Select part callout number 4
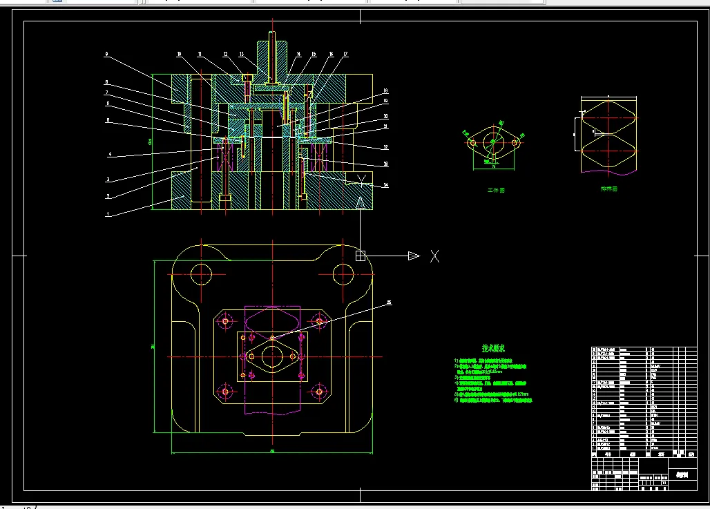This screenshot has width=710, height=509. pos(110,155)
